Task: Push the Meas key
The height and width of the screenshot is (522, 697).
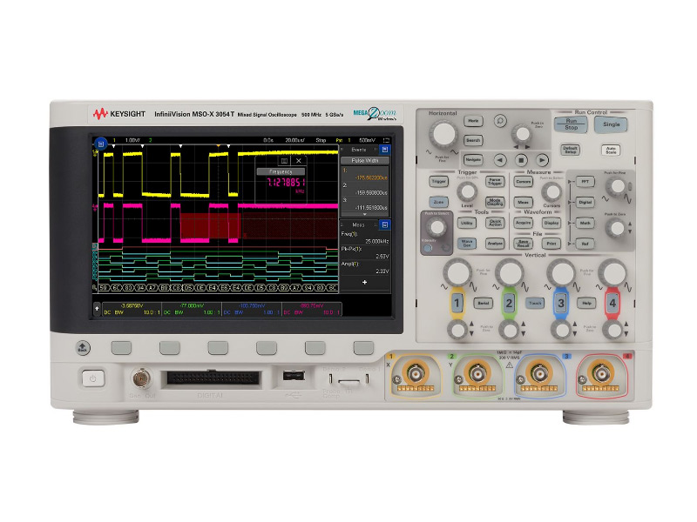Action: (524, 202)
